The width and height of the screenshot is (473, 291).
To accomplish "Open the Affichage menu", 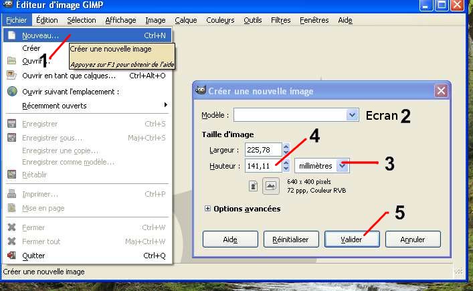I will point(120,20).
